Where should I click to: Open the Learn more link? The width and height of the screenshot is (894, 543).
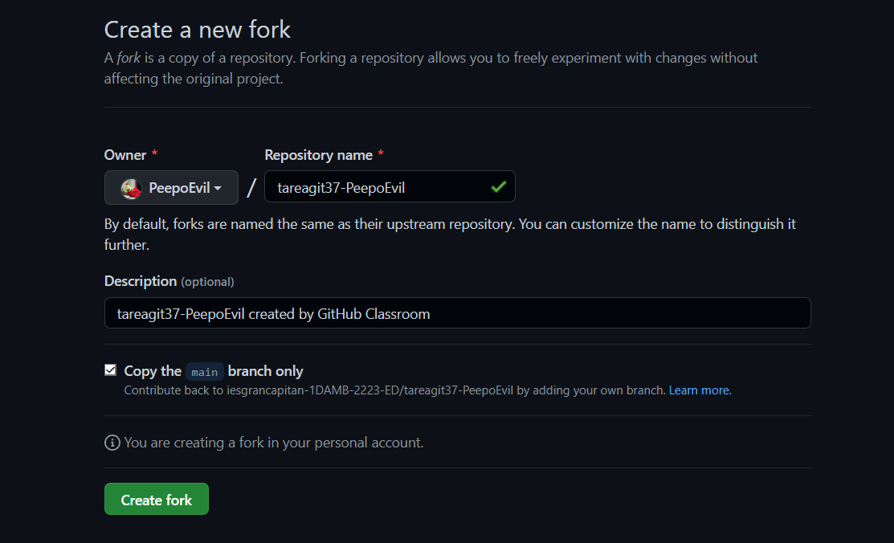[698, 390]
